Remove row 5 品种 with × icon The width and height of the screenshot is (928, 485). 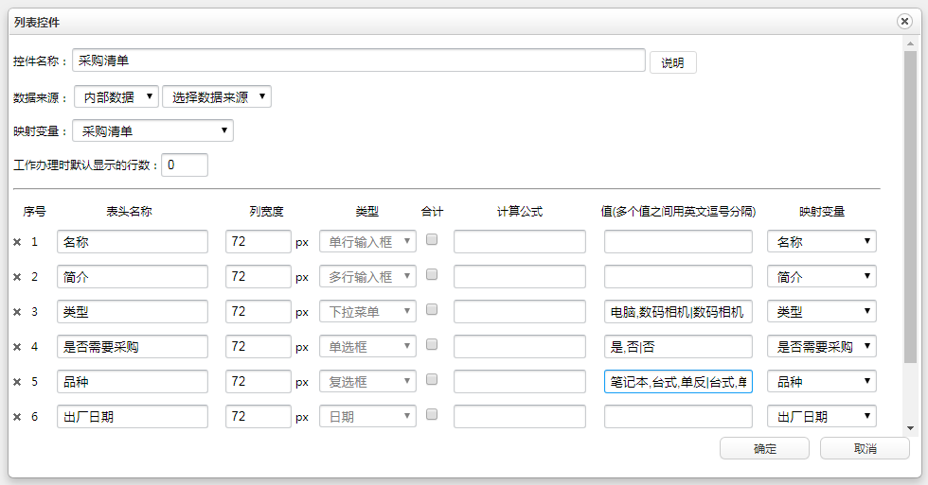coord(17,382)
